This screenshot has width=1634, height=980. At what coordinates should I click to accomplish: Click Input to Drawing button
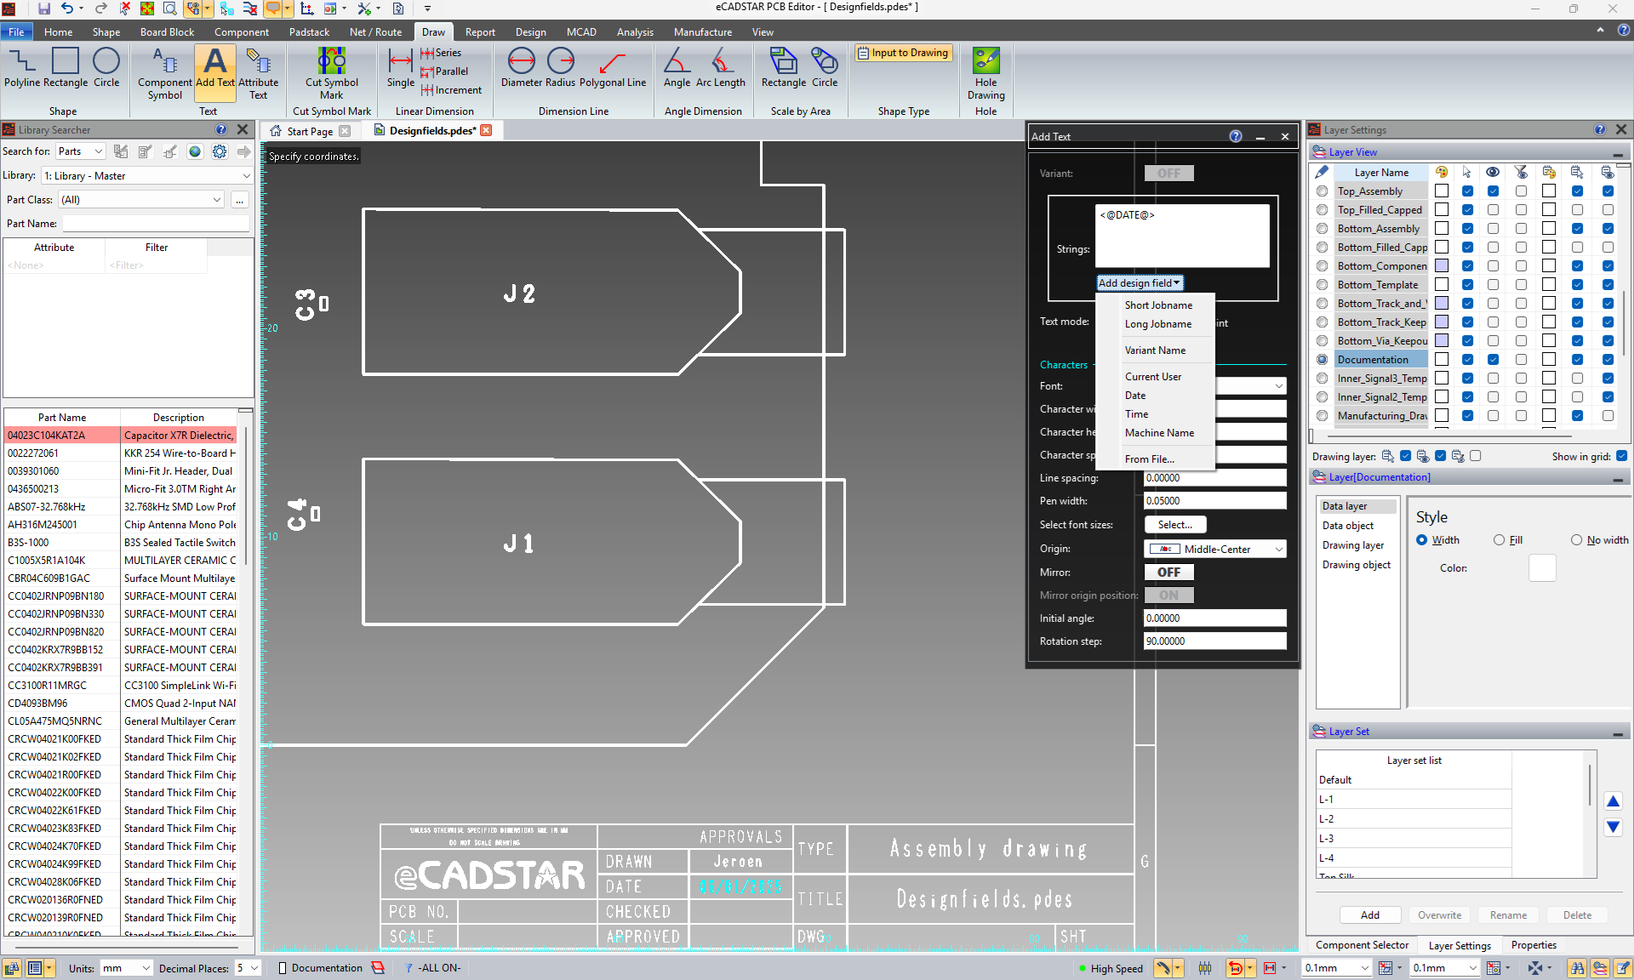(x=902, y=53)
